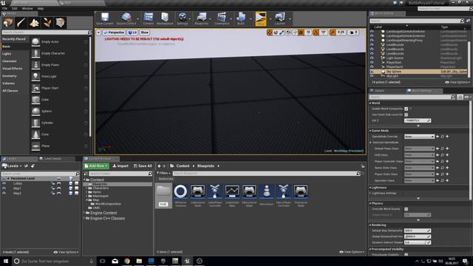The width and height of the screenshot is (473, 266).
Task: Select the Player Start placement item
Action: [60, 88]
